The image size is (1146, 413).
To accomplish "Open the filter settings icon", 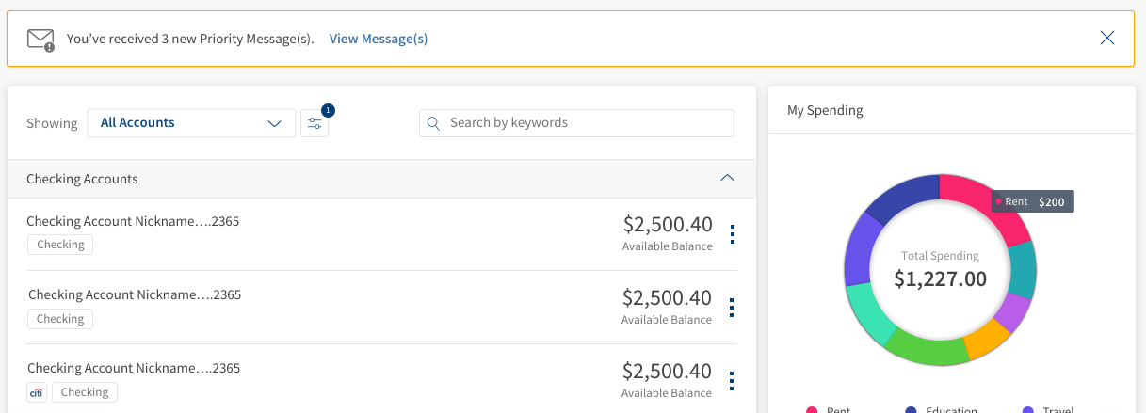I will [x=315, y=123].
